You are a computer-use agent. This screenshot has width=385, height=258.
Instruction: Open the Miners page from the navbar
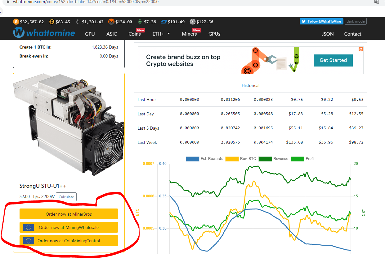(x=189, y=34)
